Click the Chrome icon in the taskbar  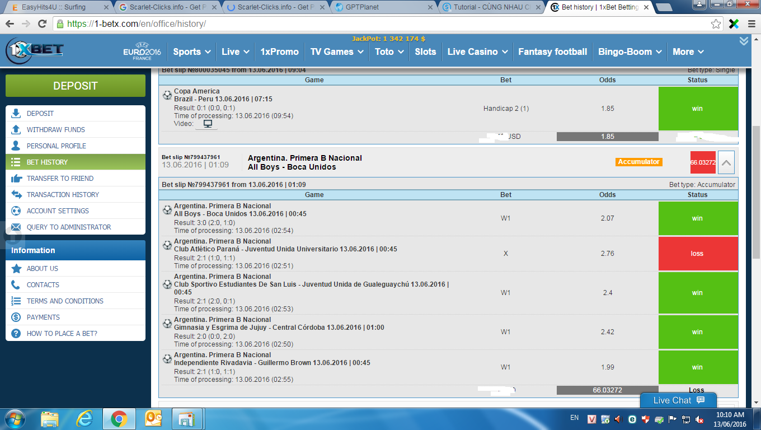[x=119, y=418]
